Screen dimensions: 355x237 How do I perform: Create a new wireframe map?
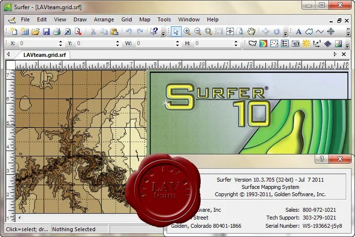pyautogui.click(x=328, y=43)
